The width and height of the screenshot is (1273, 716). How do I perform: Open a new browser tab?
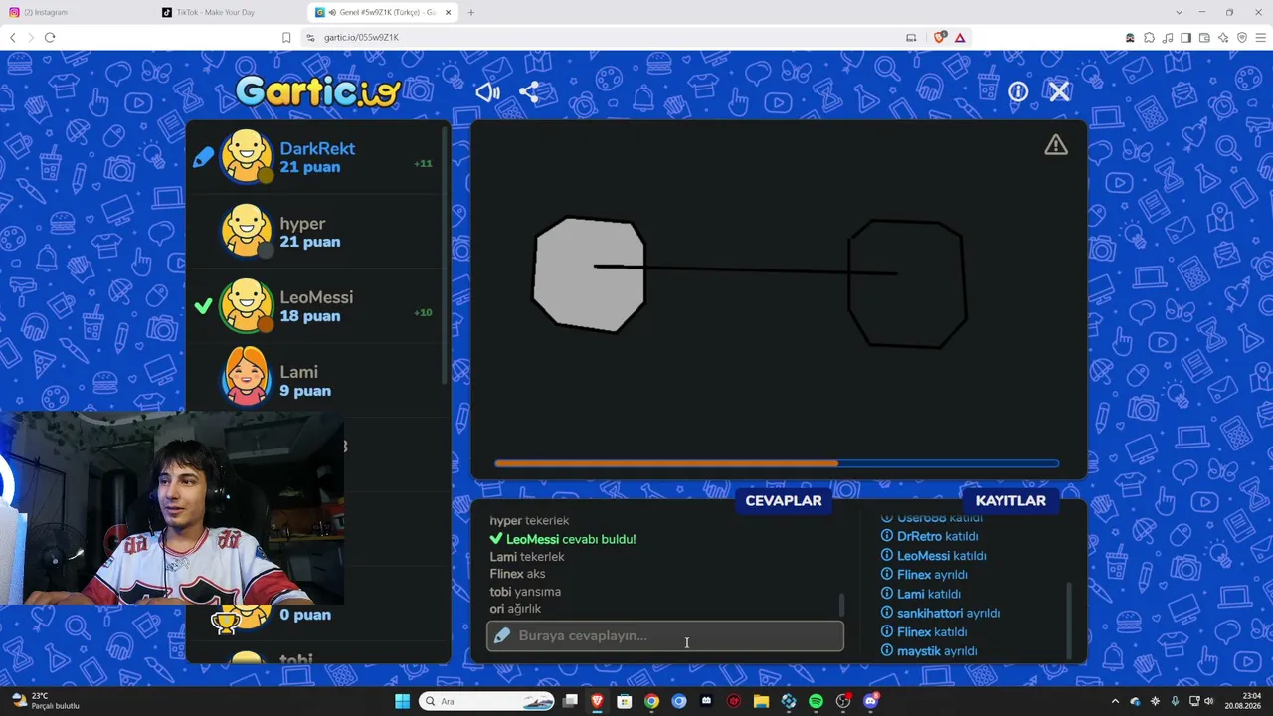click(x=471, y=12)
